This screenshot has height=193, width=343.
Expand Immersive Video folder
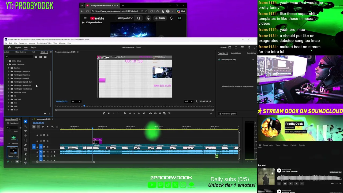pyautogui.click(x=9, y=92)
